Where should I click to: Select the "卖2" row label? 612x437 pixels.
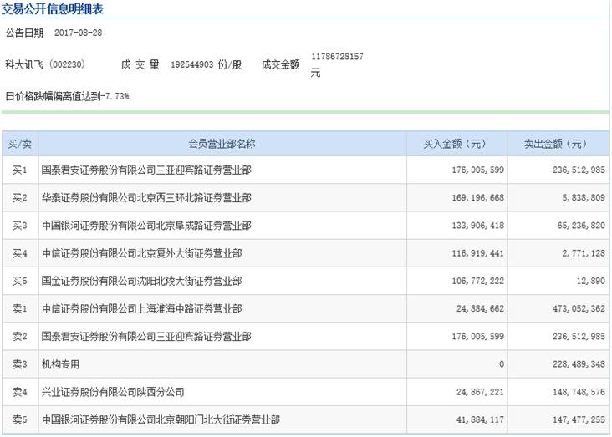pyautogui.click(x=19, y=337)
